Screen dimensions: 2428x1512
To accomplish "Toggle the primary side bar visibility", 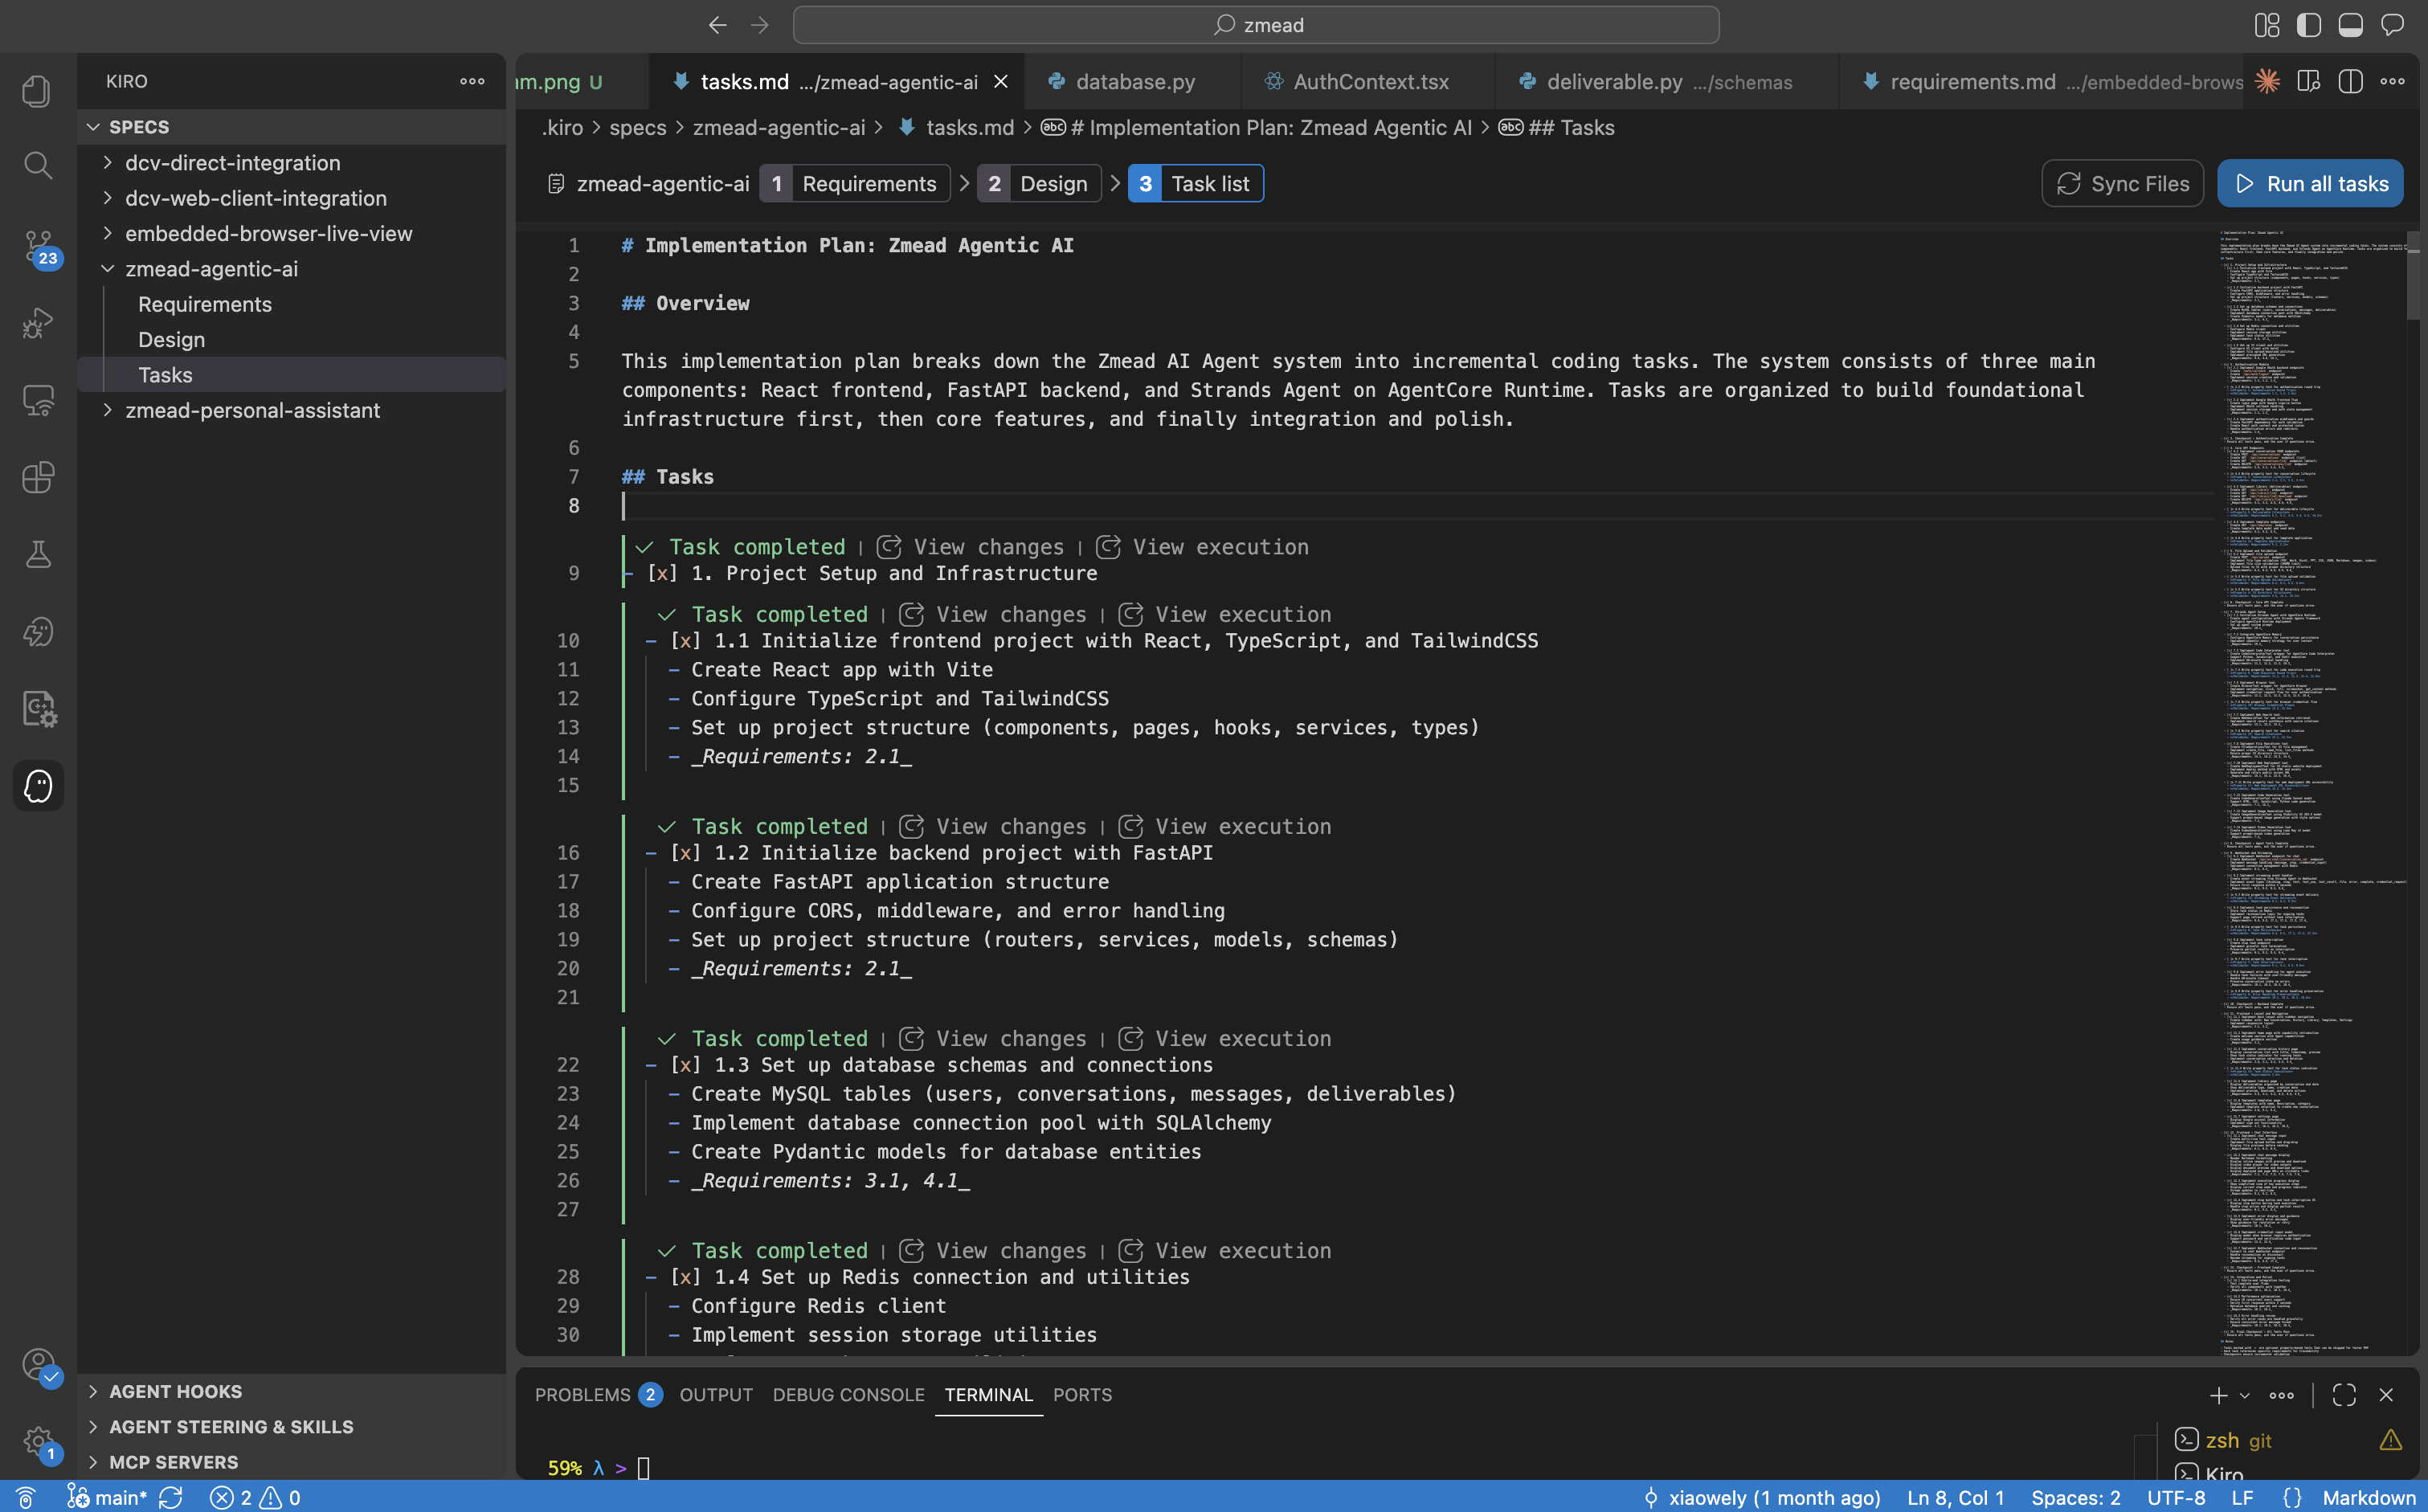I will 2309,25.
